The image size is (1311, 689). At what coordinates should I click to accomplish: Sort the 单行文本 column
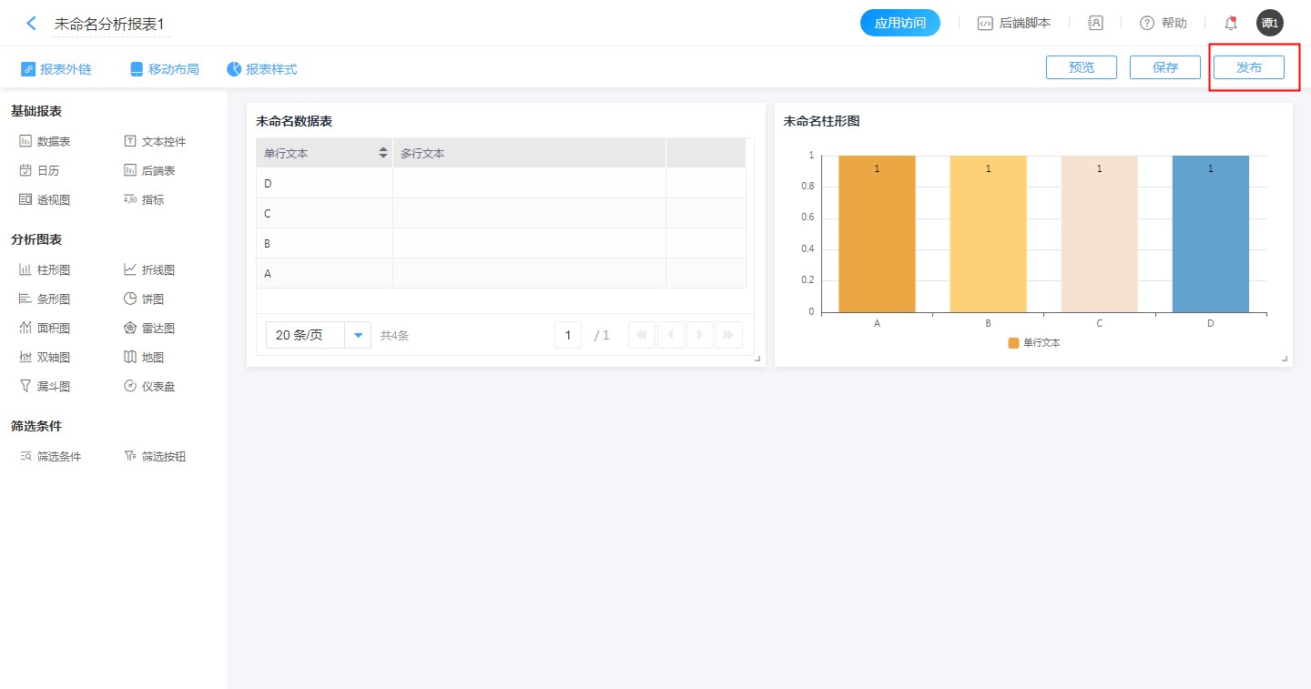[383, 154]
